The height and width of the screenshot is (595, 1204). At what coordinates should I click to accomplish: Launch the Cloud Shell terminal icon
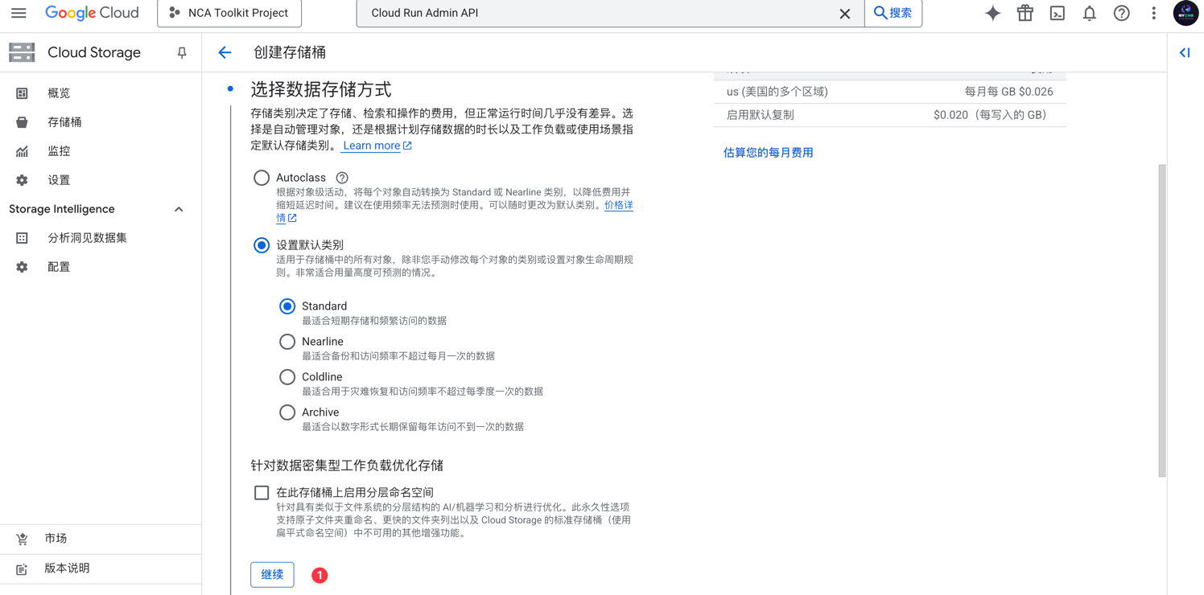[x=1057, y=13]
